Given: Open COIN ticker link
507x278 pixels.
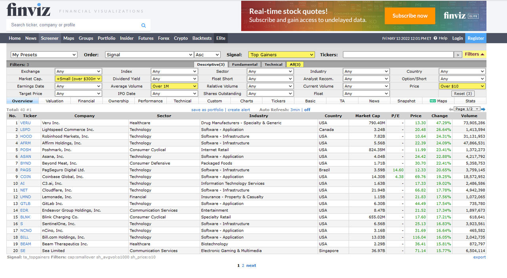Looking at the screenshot, I should 25,177.
